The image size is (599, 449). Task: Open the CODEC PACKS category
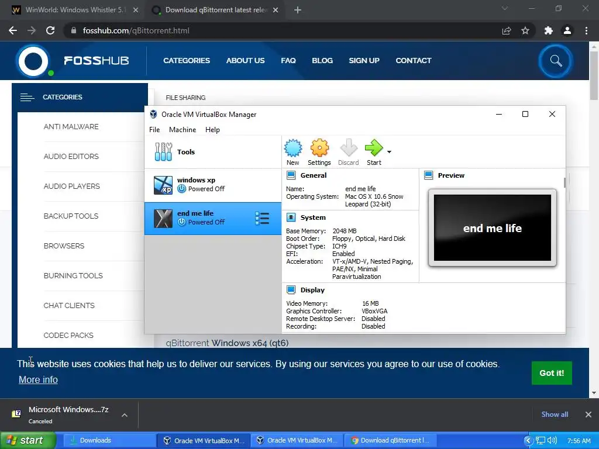click(68, 335)
